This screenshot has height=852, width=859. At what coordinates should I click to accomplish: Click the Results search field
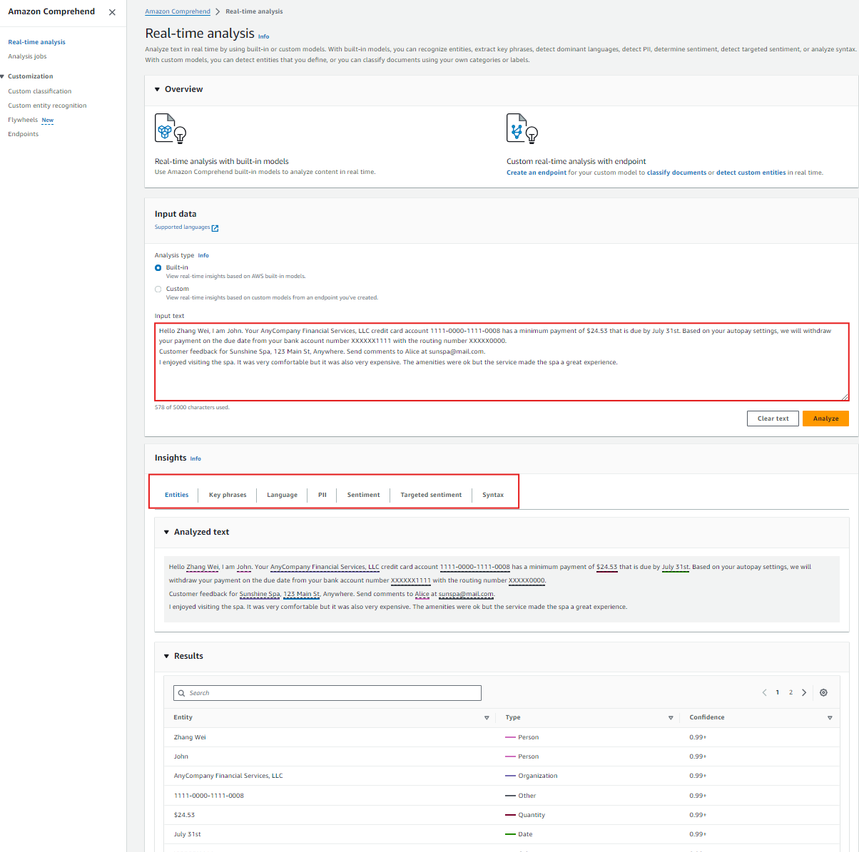[327, 693]
